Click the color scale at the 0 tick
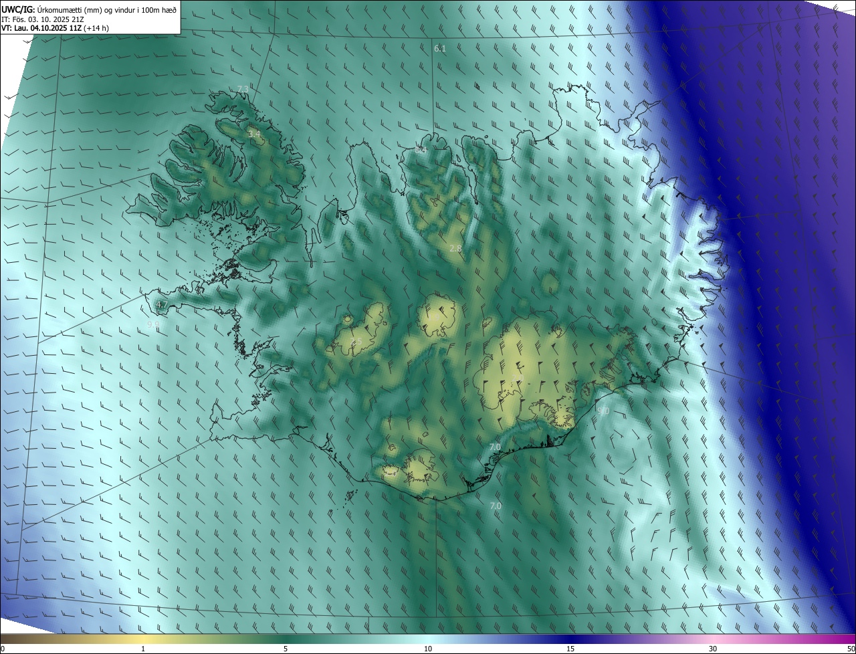The height and width of the screenshot is (654, 856). pyautogui.click(x=2, y=649)
